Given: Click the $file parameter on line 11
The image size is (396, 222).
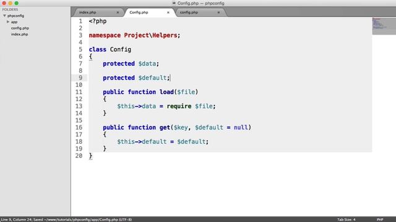Looking at the screenshot, I should 186,92.
